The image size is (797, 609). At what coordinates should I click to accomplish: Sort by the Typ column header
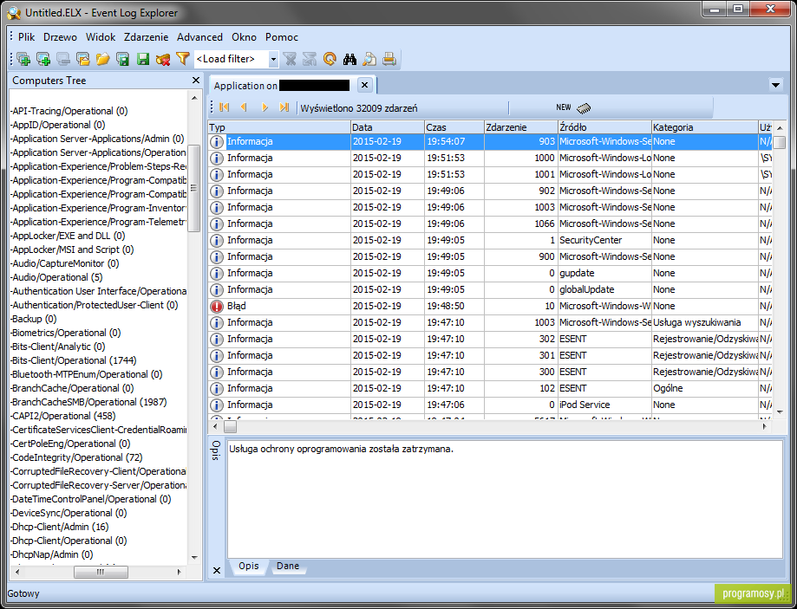pos(279,127)
